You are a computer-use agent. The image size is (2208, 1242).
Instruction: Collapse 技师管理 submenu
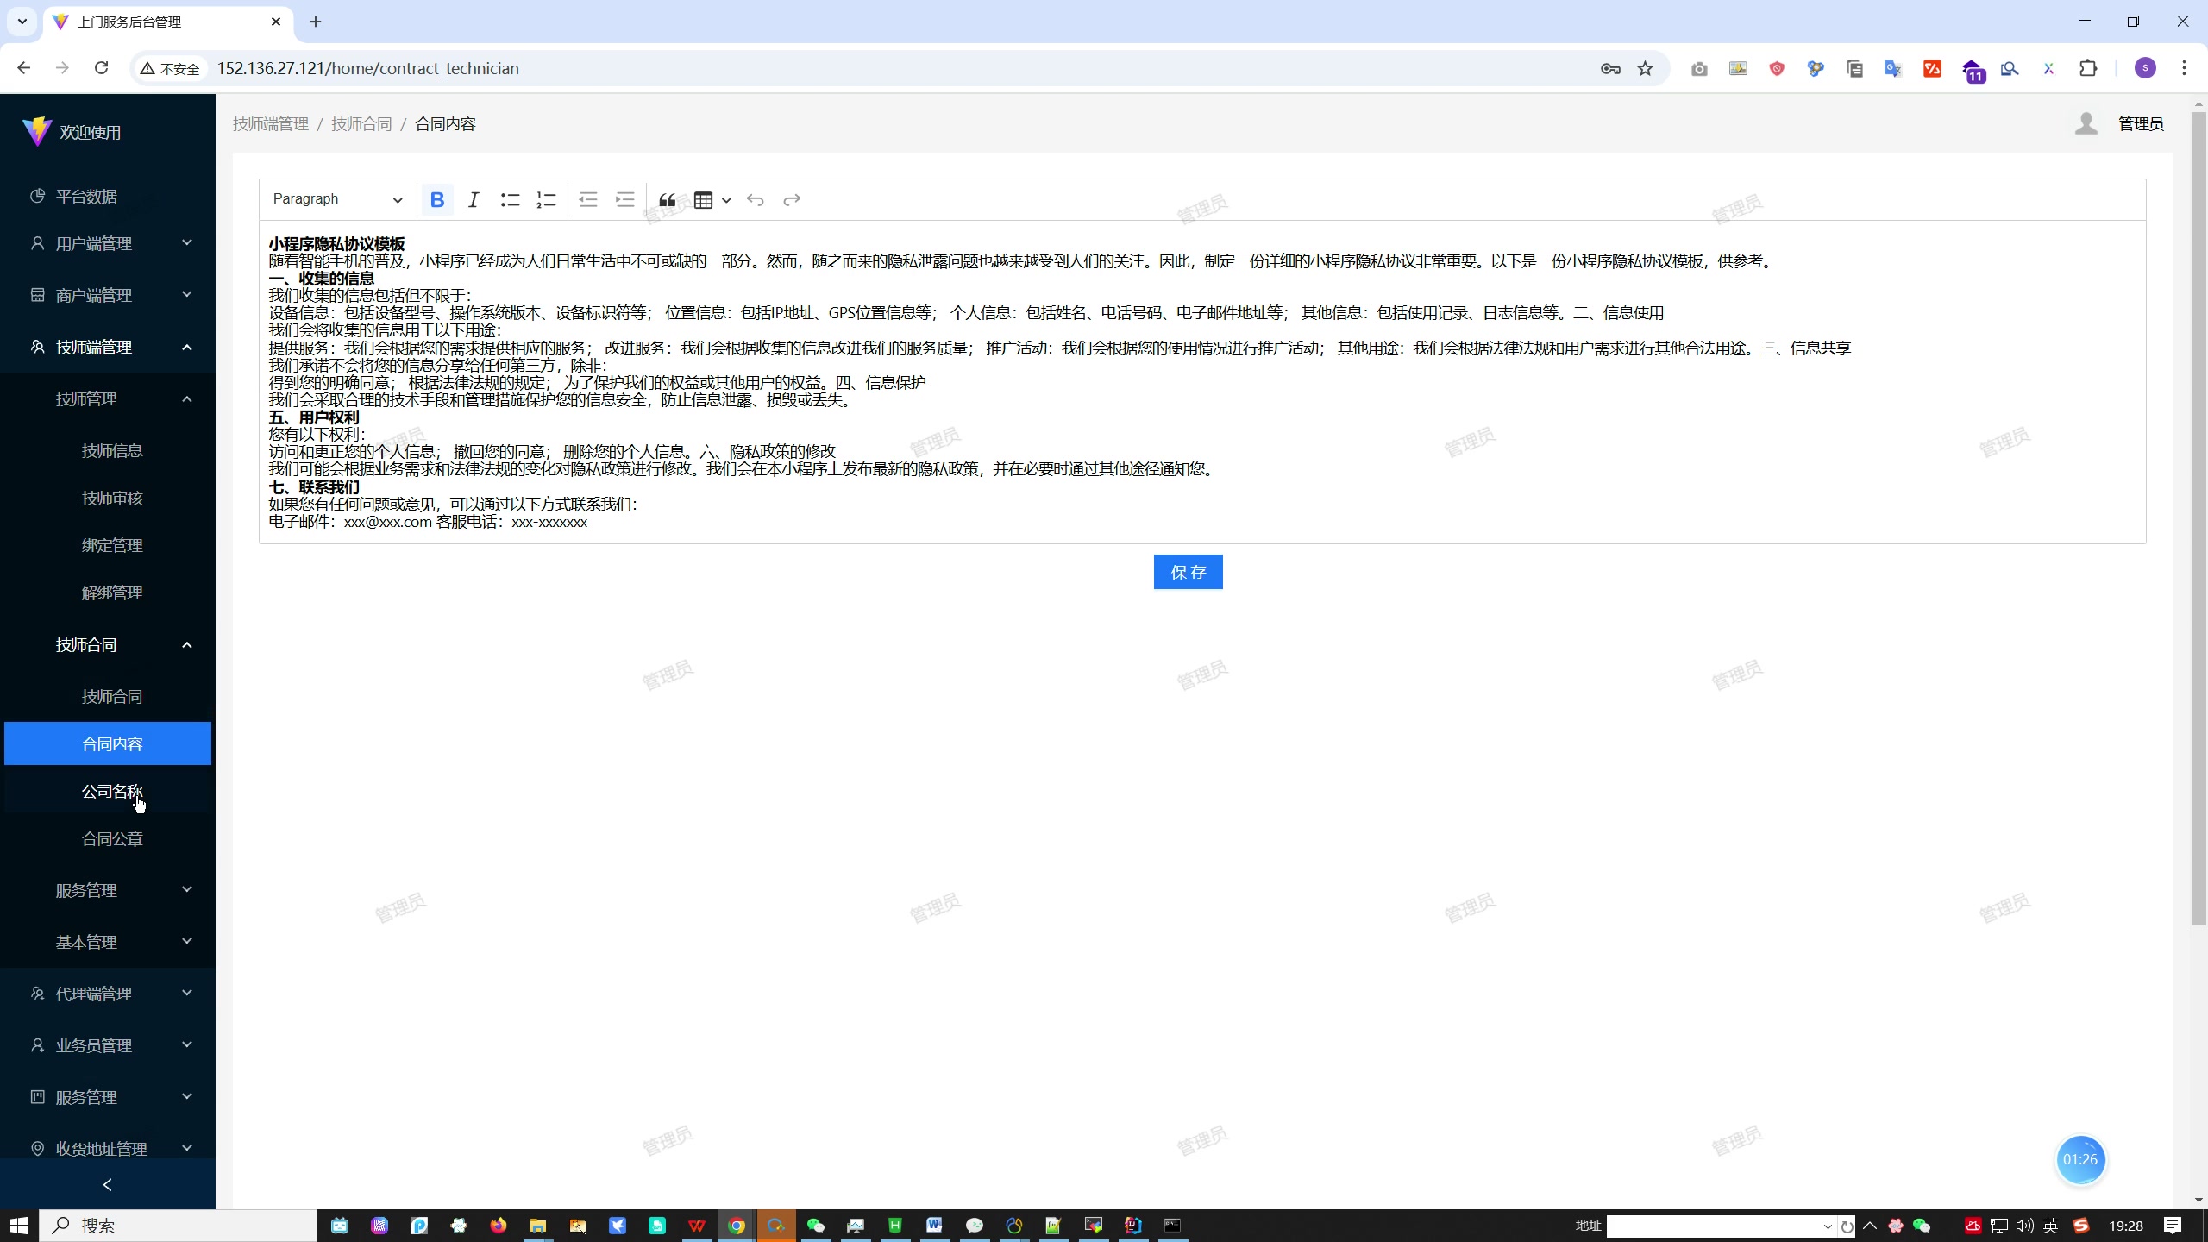point(108,398)
